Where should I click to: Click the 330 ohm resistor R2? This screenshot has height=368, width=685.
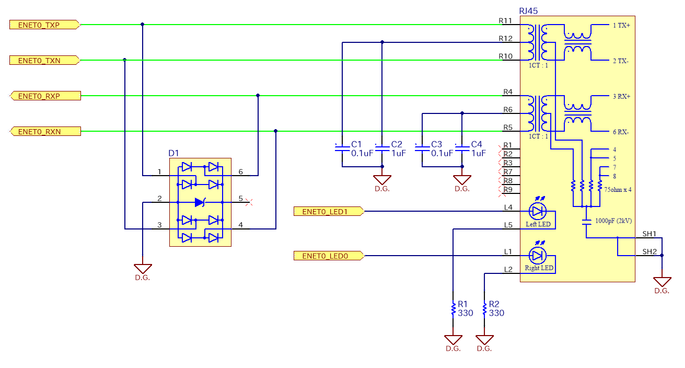click(x=485, y=309)
